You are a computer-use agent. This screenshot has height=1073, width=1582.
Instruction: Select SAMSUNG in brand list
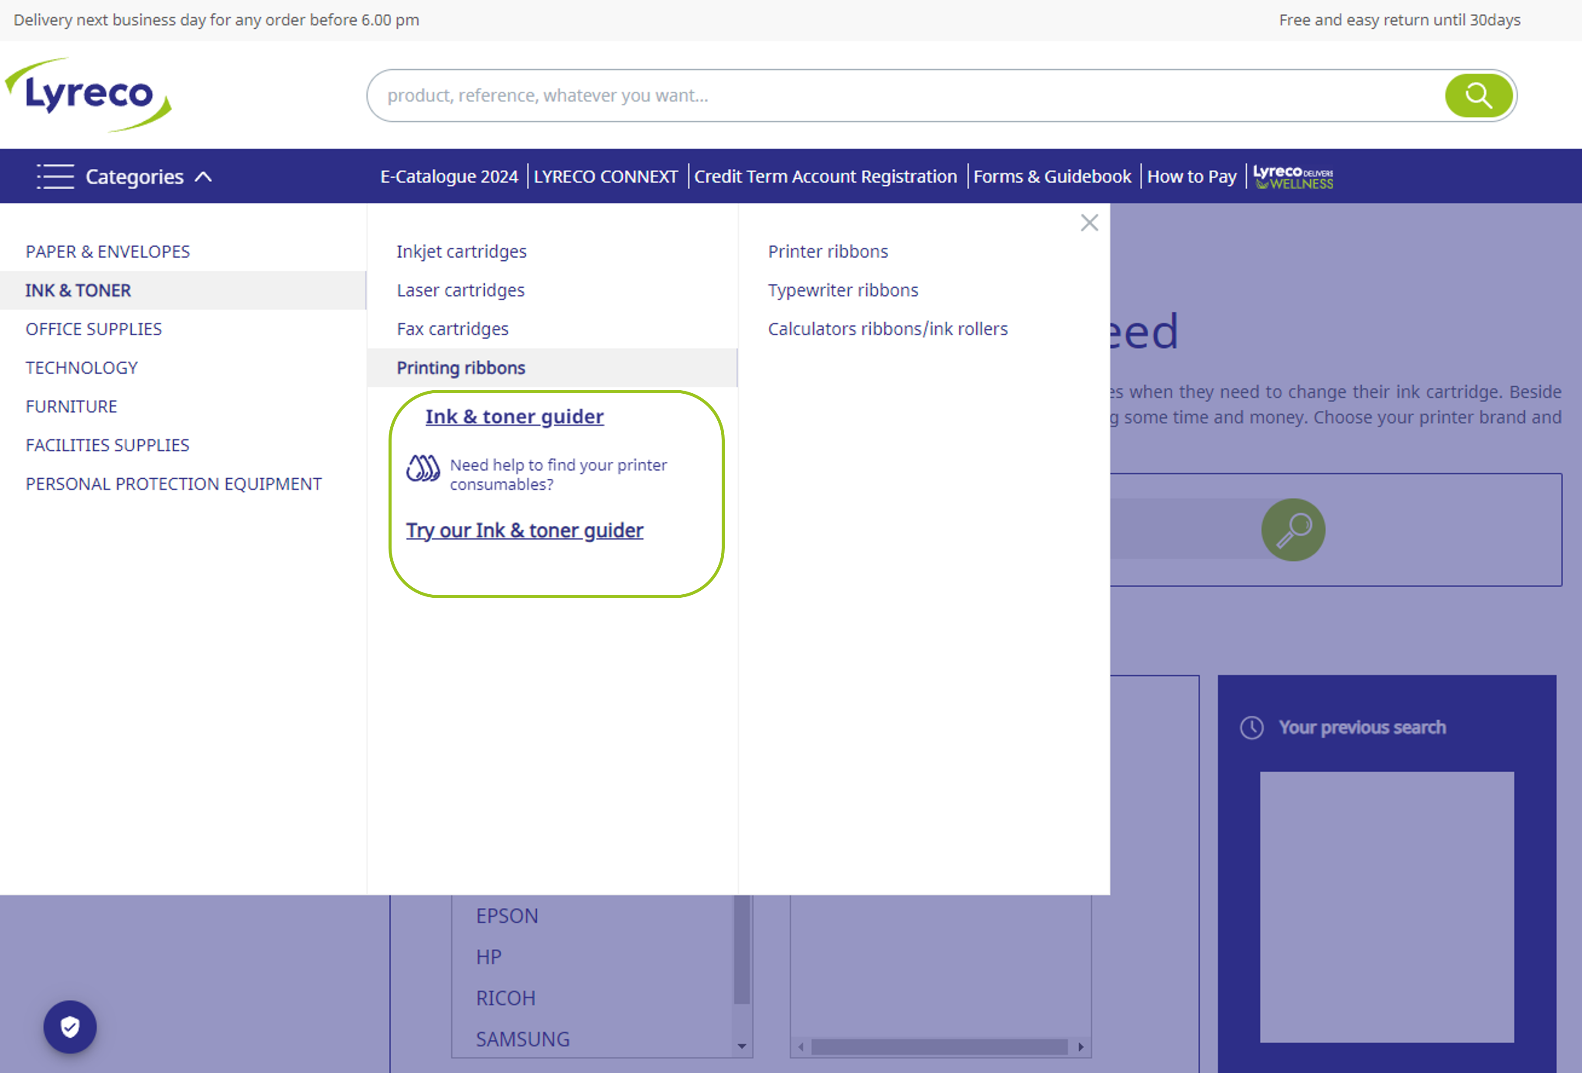tap(523, 1039)
